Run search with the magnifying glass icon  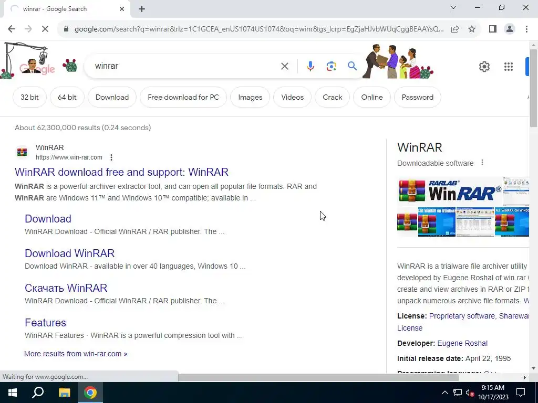tap(352, 66)
